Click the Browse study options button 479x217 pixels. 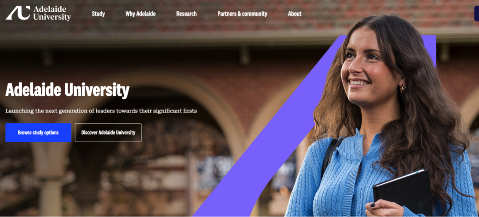38,133
